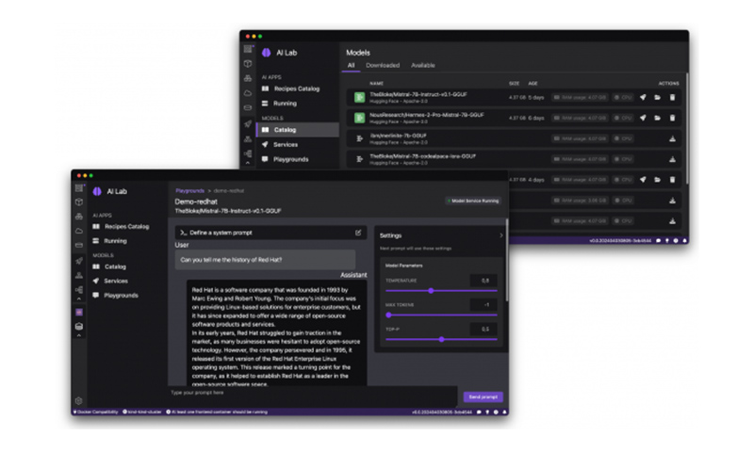
Task: Click help icon in playground window status bar
Action: pyautogui.click(x=496, y=412)
